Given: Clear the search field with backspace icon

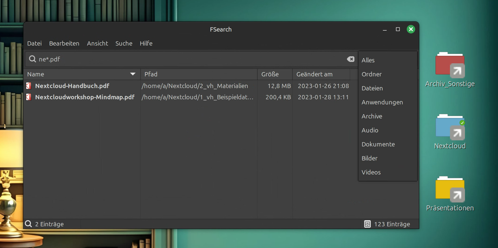Looking at the screenshot, I should tap(351, 59).
